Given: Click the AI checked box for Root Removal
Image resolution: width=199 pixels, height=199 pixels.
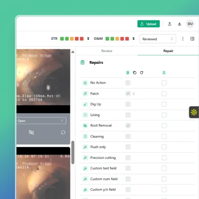Looking at the screenshot, I should point(128,125).
